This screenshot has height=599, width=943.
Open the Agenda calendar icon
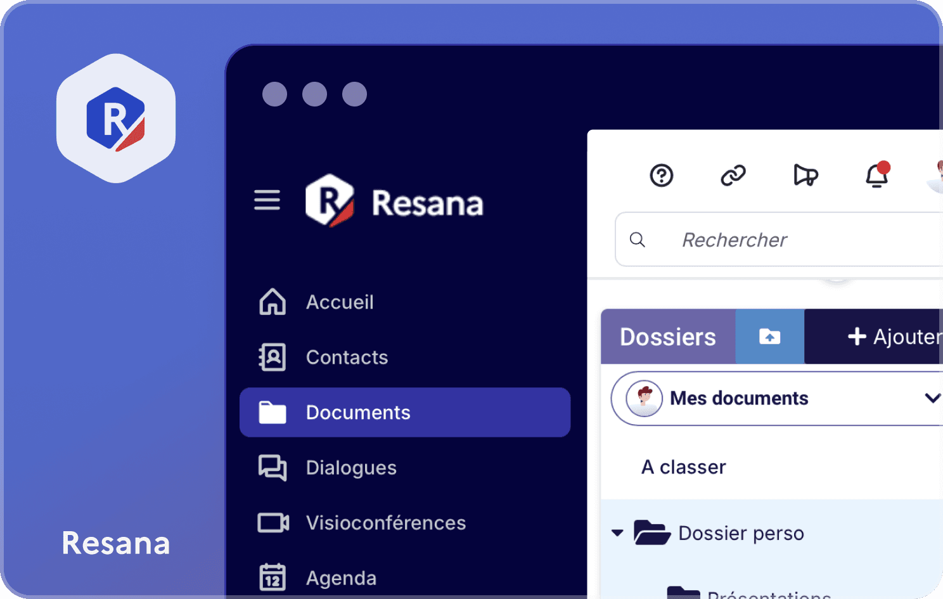272,577
